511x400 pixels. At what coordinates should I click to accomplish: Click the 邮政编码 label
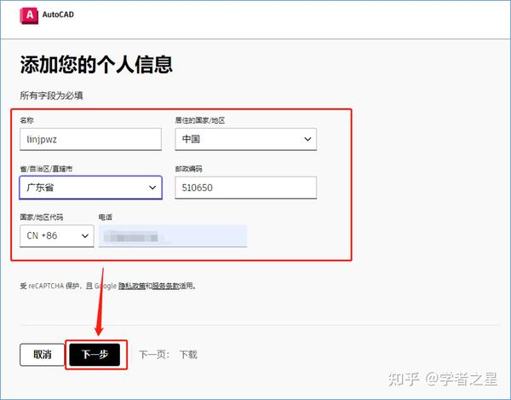(189, 169)
